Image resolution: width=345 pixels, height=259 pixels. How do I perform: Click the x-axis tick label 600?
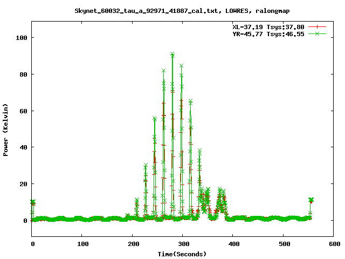pyautogui.click(x=334, y=244)
